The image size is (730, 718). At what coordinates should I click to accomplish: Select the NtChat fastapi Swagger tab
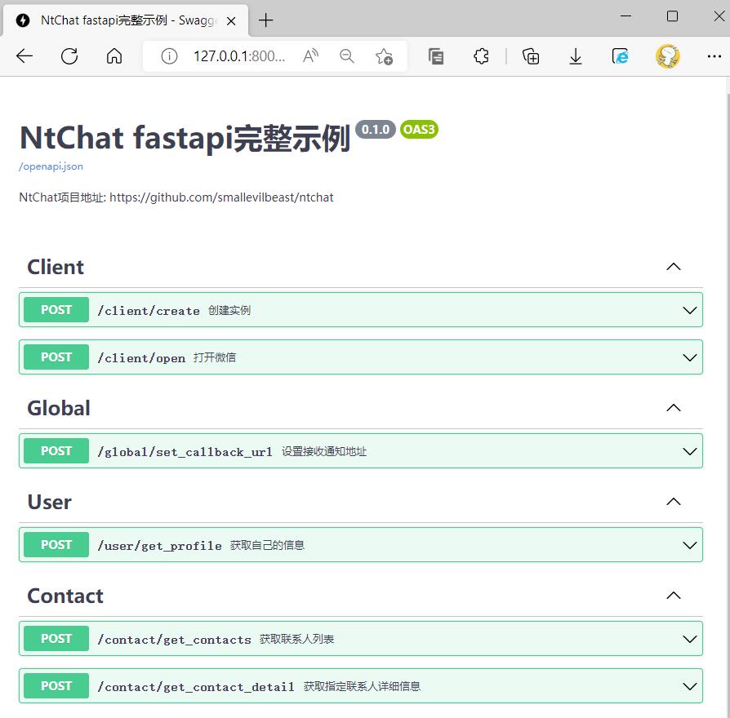coord(126,20)
